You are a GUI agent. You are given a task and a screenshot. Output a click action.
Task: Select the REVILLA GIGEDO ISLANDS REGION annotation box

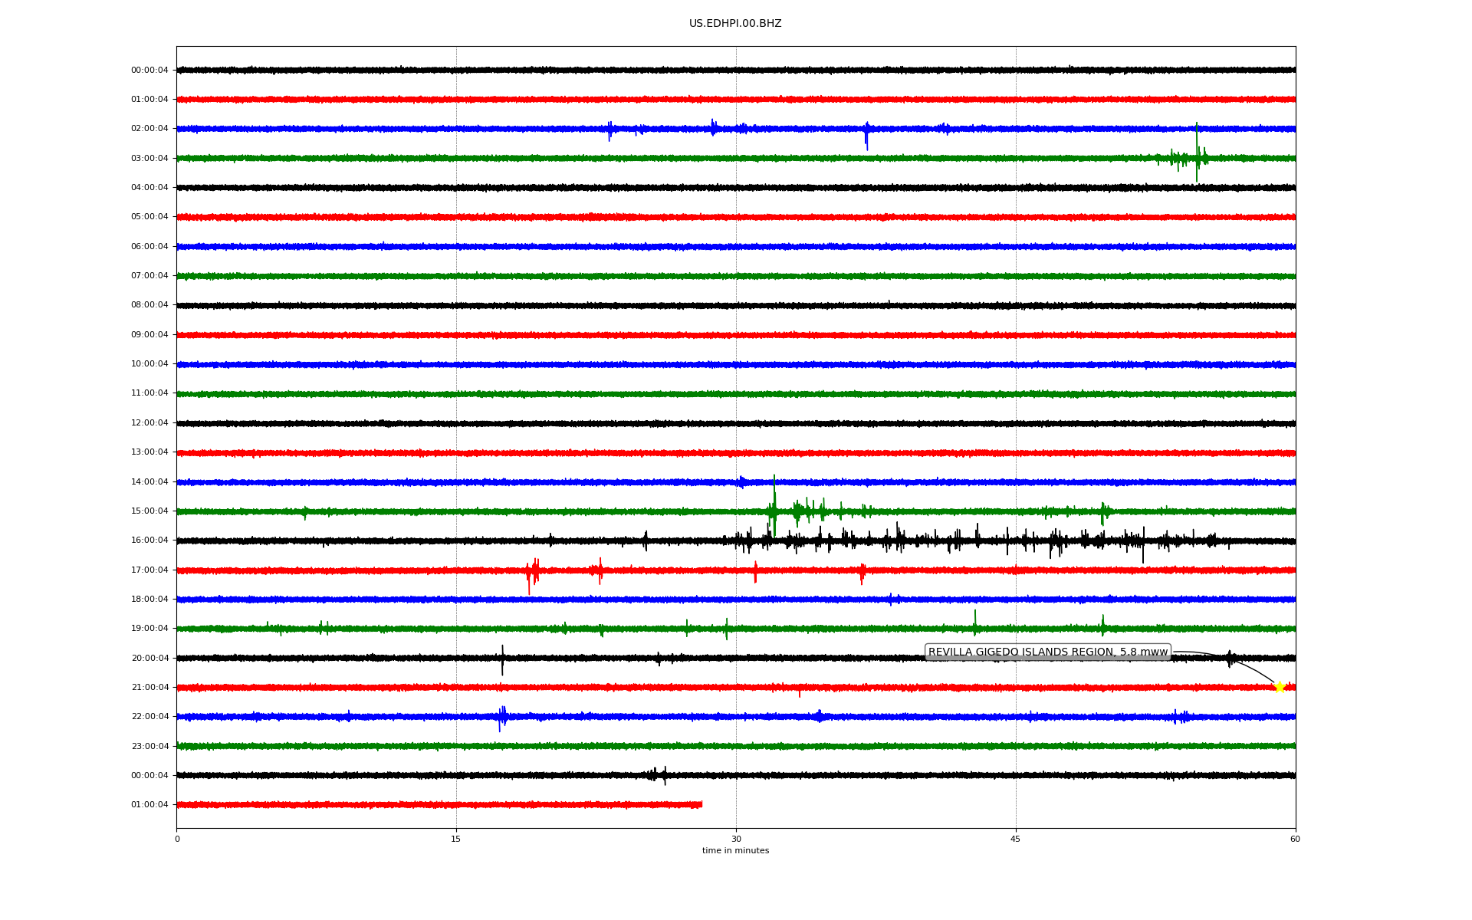[1048, 652]
